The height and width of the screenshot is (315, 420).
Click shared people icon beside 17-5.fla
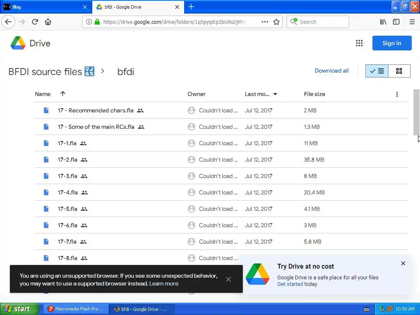(x=84, y=209)
